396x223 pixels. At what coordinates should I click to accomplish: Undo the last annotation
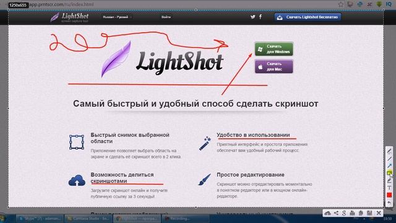[x=389, y=203]
